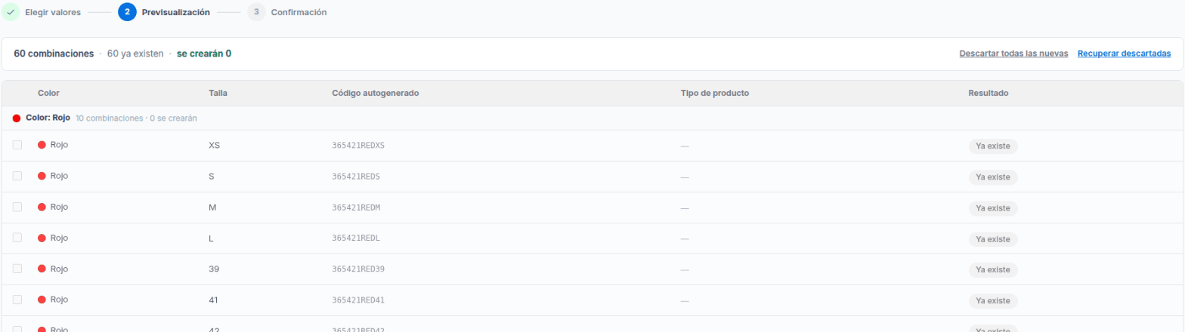Click Ya existe badge in size S row

(x=993, y=177)
